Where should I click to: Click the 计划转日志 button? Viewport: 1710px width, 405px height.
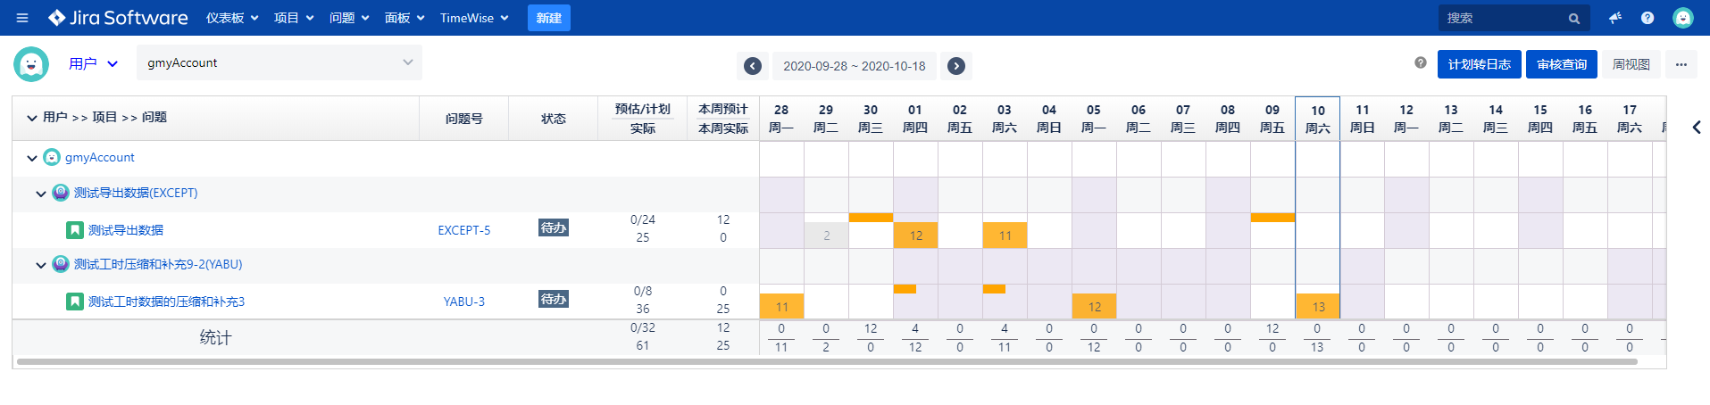coord(1479,64)
